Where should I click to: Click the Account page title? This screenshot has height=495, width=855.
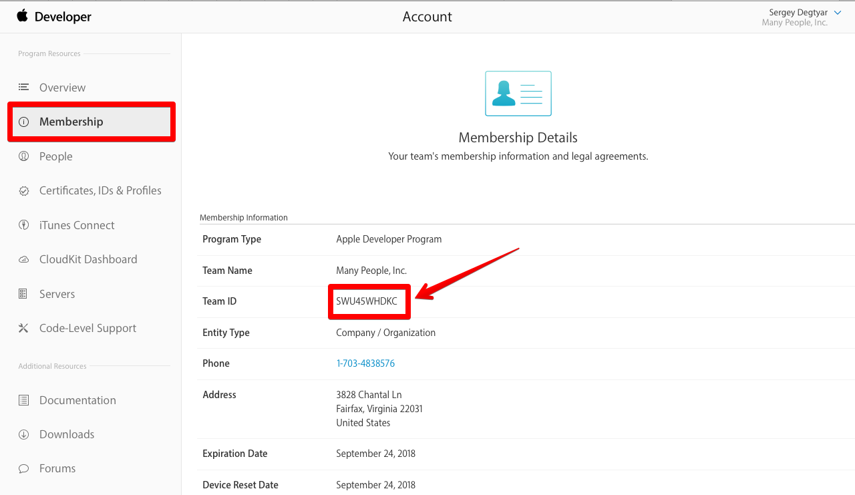tap(427, 17)
